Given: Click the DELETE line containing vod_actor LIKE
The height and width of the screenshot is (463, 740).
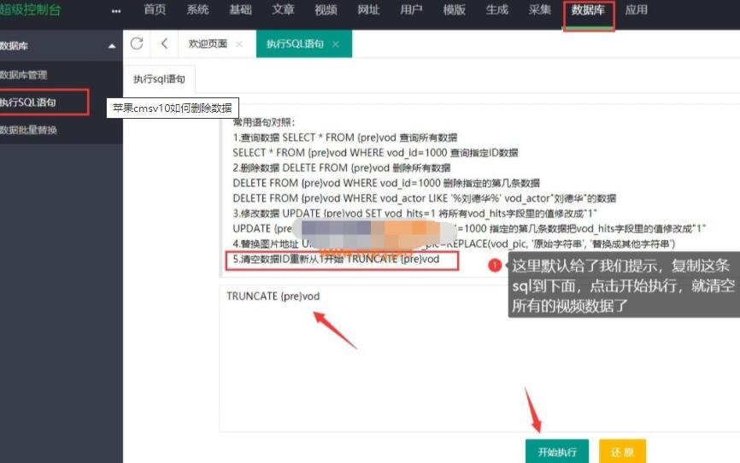Looking at the screenshot, I should [425, 198].
